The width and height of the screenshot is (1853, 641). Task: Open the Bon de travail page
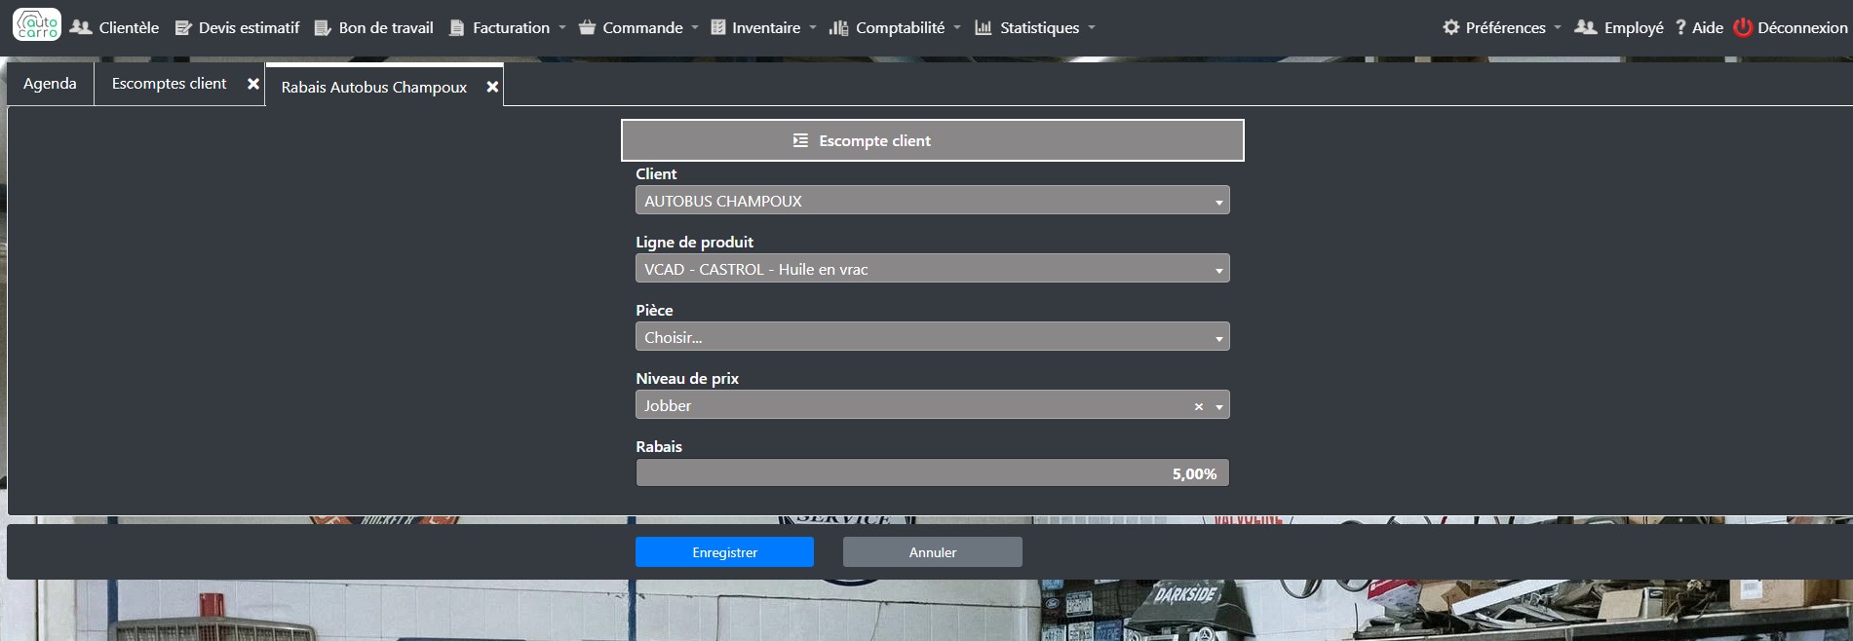pyautogui.click(x=373, y=27)
